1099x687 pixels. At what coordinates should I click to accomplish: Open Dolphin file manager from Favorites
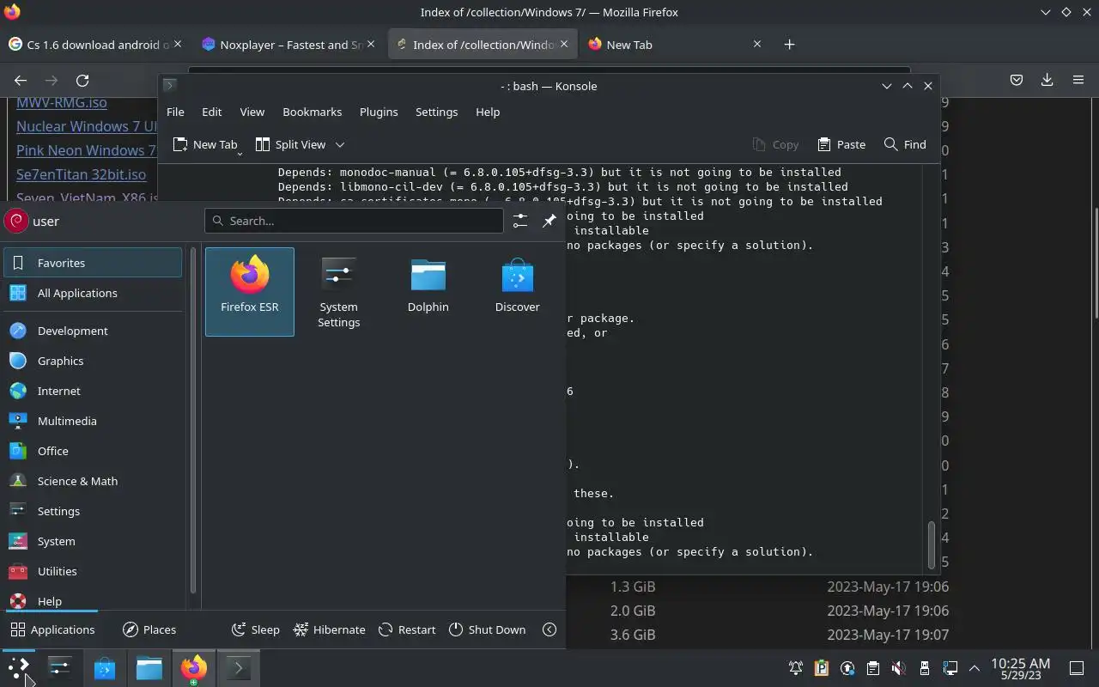428,291
